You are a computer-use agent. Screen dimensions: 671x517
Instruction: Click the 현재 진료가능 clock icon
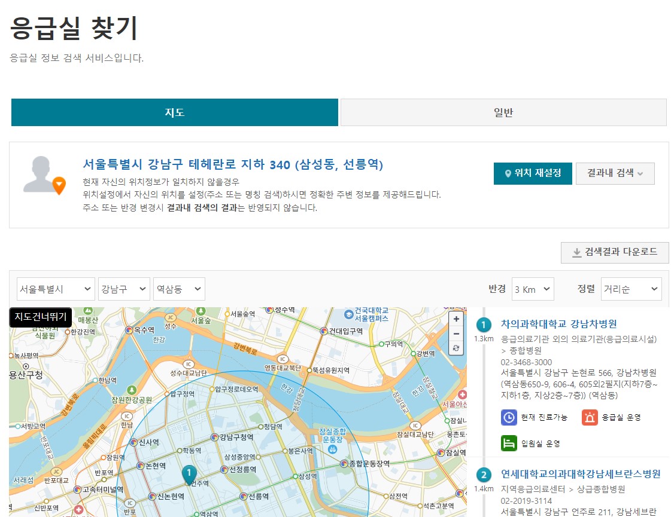click(x=509, y=417)
